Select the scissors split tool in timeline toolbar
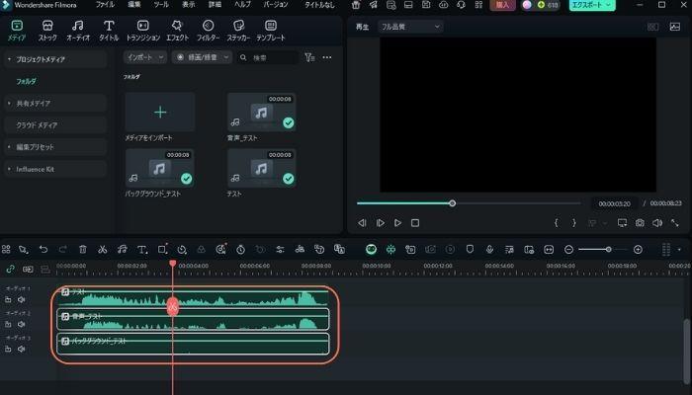 (102, 250)
